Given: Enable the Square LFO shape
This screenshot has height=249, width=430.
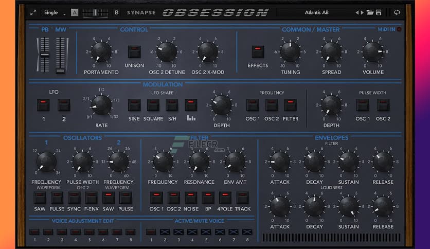Looking at the screenshot, I should (x=153, y=105).
